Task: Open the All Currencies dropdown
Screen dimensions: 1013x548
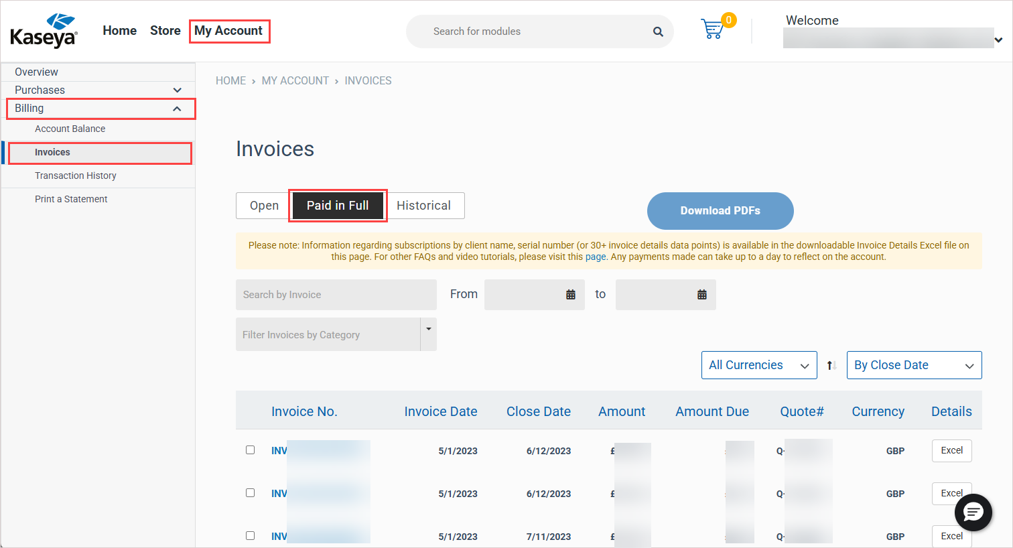Action: click(758, 365)
